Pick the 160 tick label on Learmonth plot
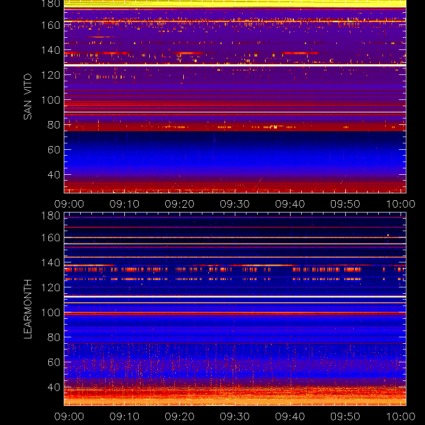 50,237
